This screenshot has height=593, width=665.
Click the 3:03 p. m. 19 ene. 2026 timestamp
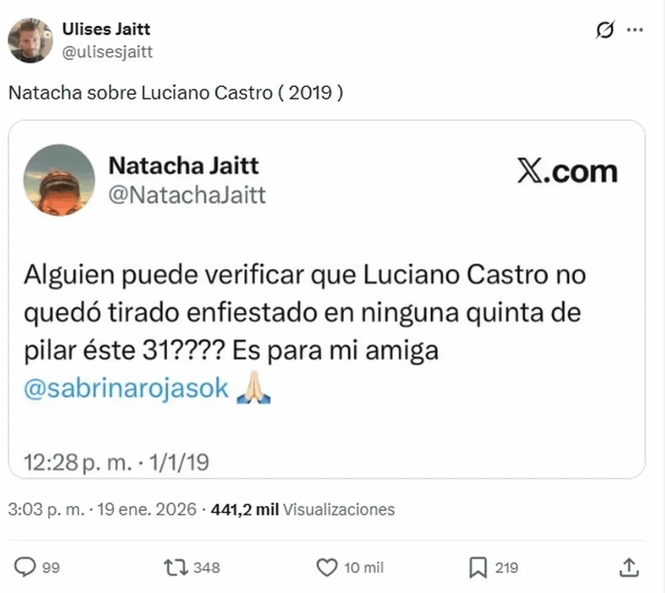click(x=102, y=509)
